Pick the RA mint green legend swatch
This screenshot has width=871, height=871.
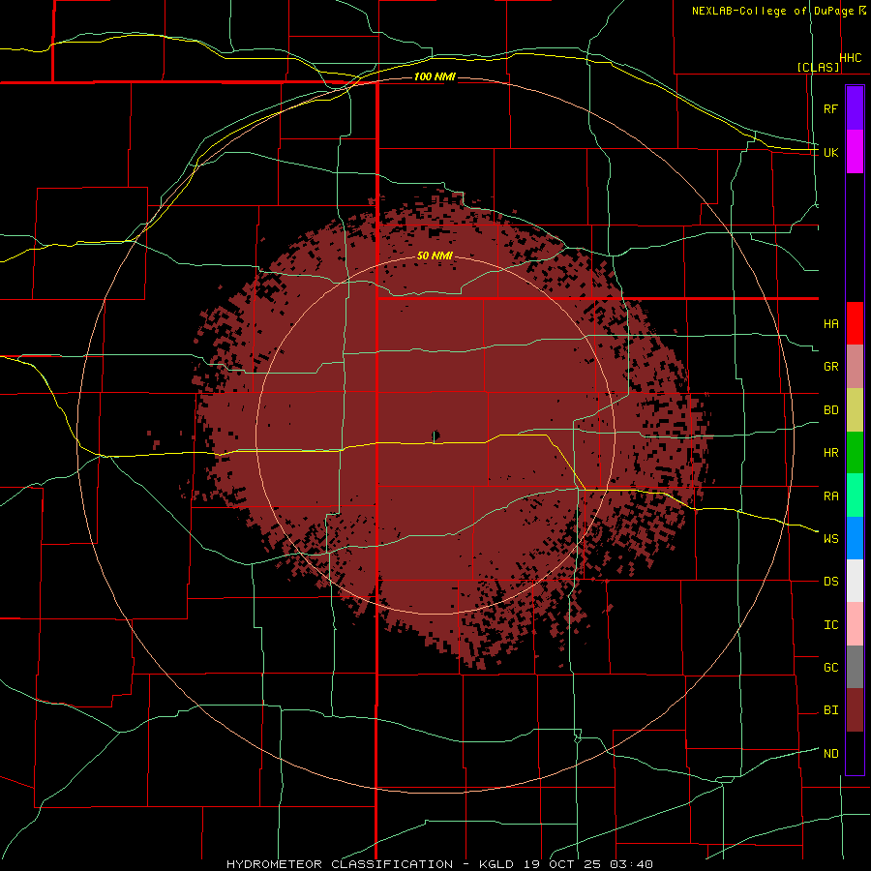click(855, 496)
